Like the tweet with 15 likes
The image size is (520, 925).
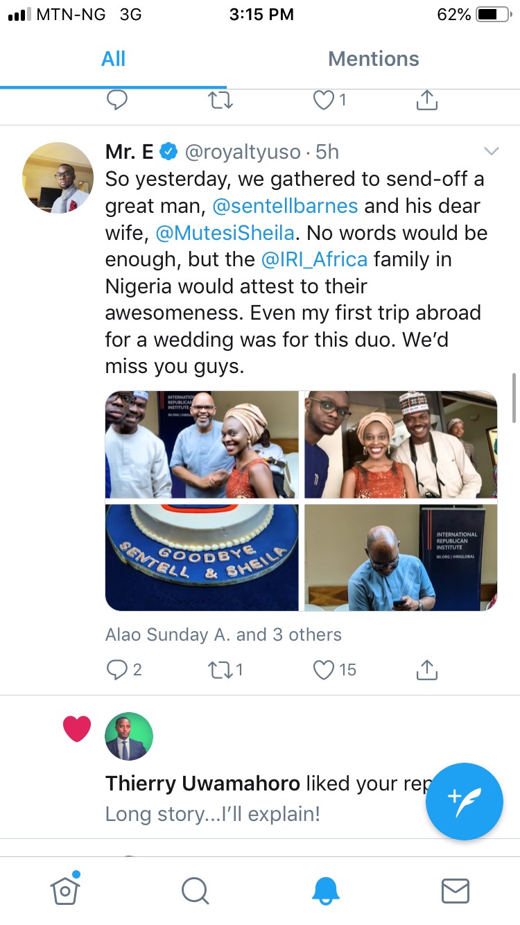[324, 669]
